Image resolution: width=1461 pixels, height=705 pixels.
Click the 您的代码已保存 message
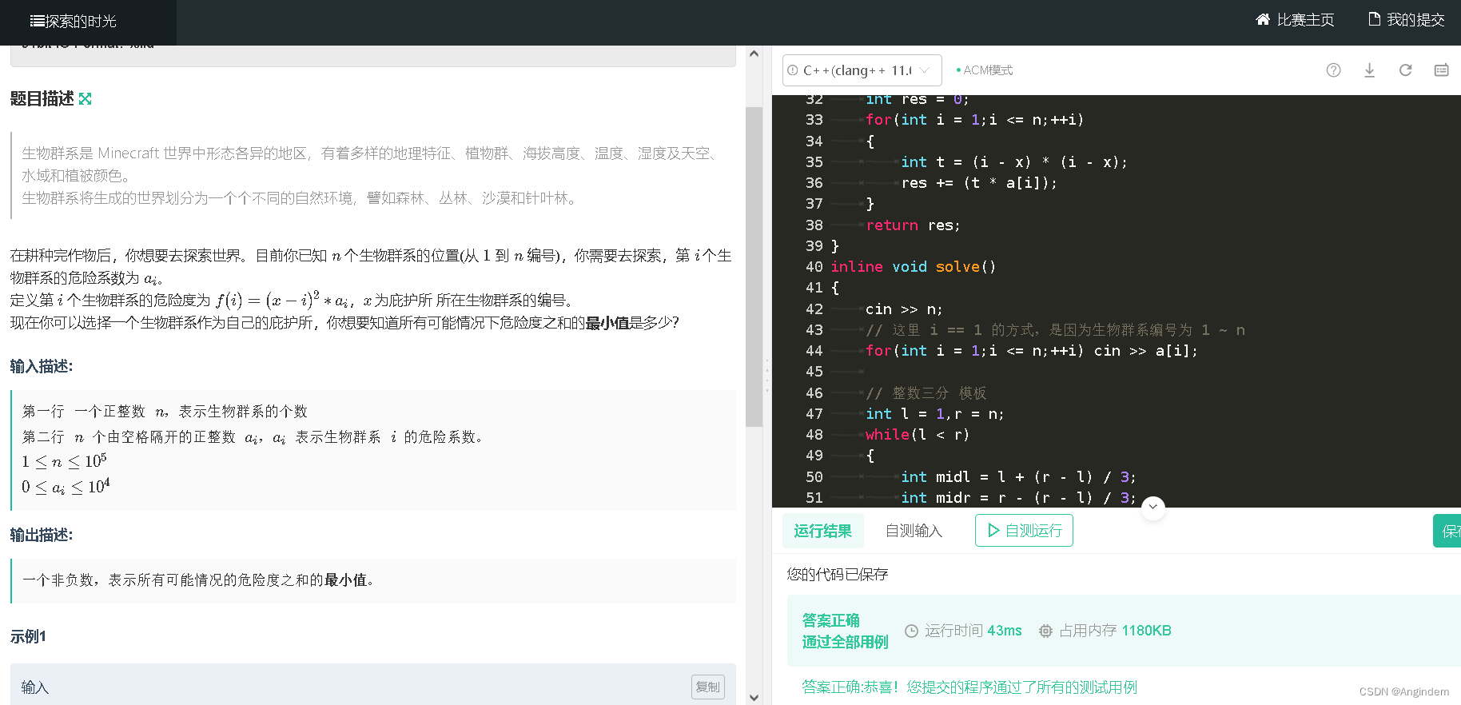tap(837, 574)
